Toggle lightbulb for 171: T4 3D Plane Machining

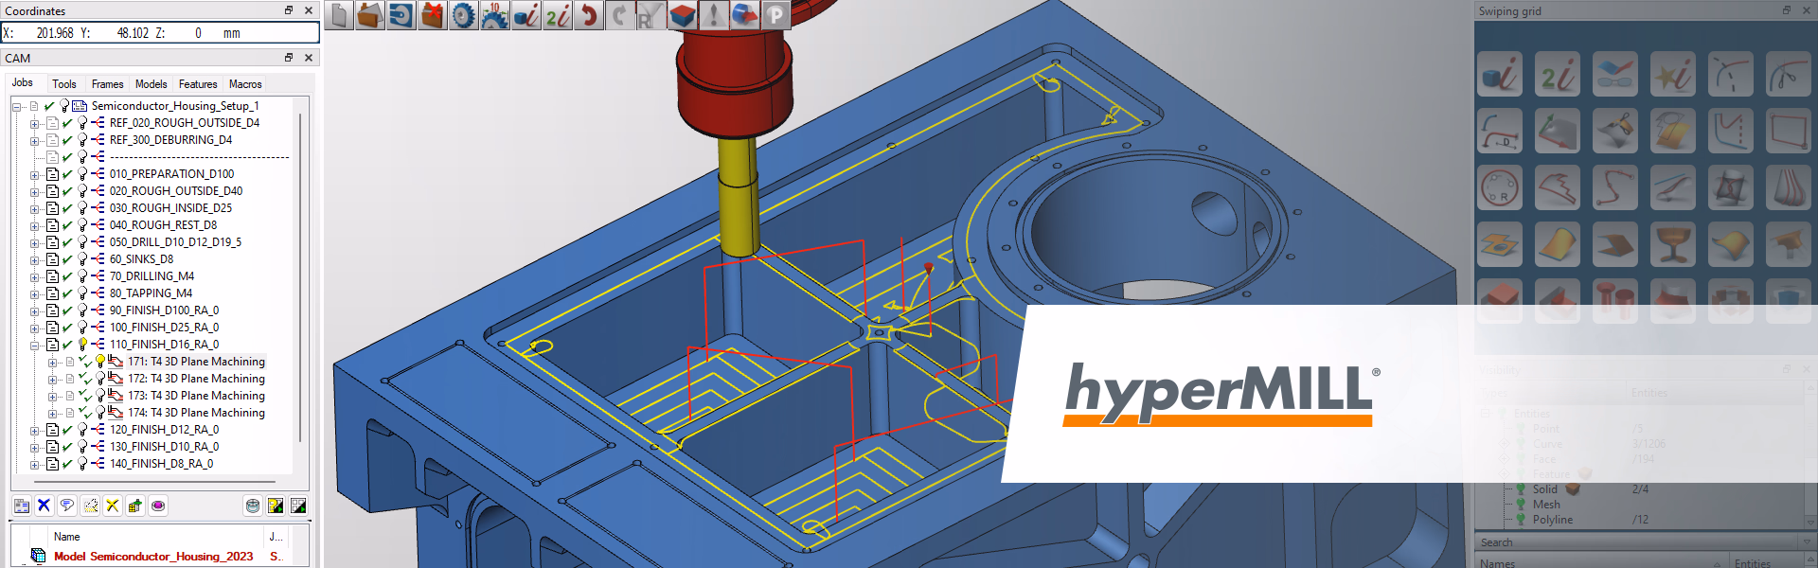[x=100, y=362]
